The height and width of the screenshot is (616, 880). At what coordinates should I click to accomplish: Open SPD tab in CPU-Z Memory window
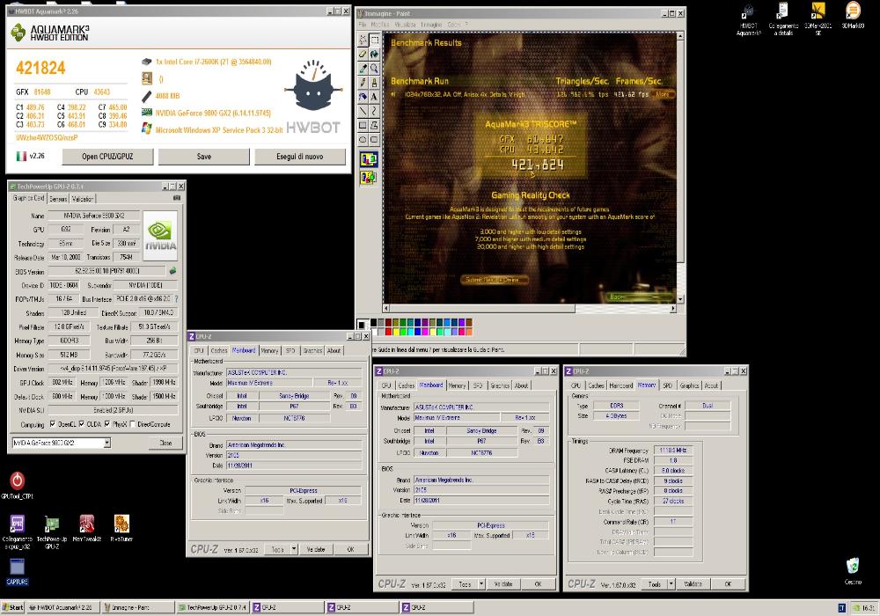coord(667,385)
